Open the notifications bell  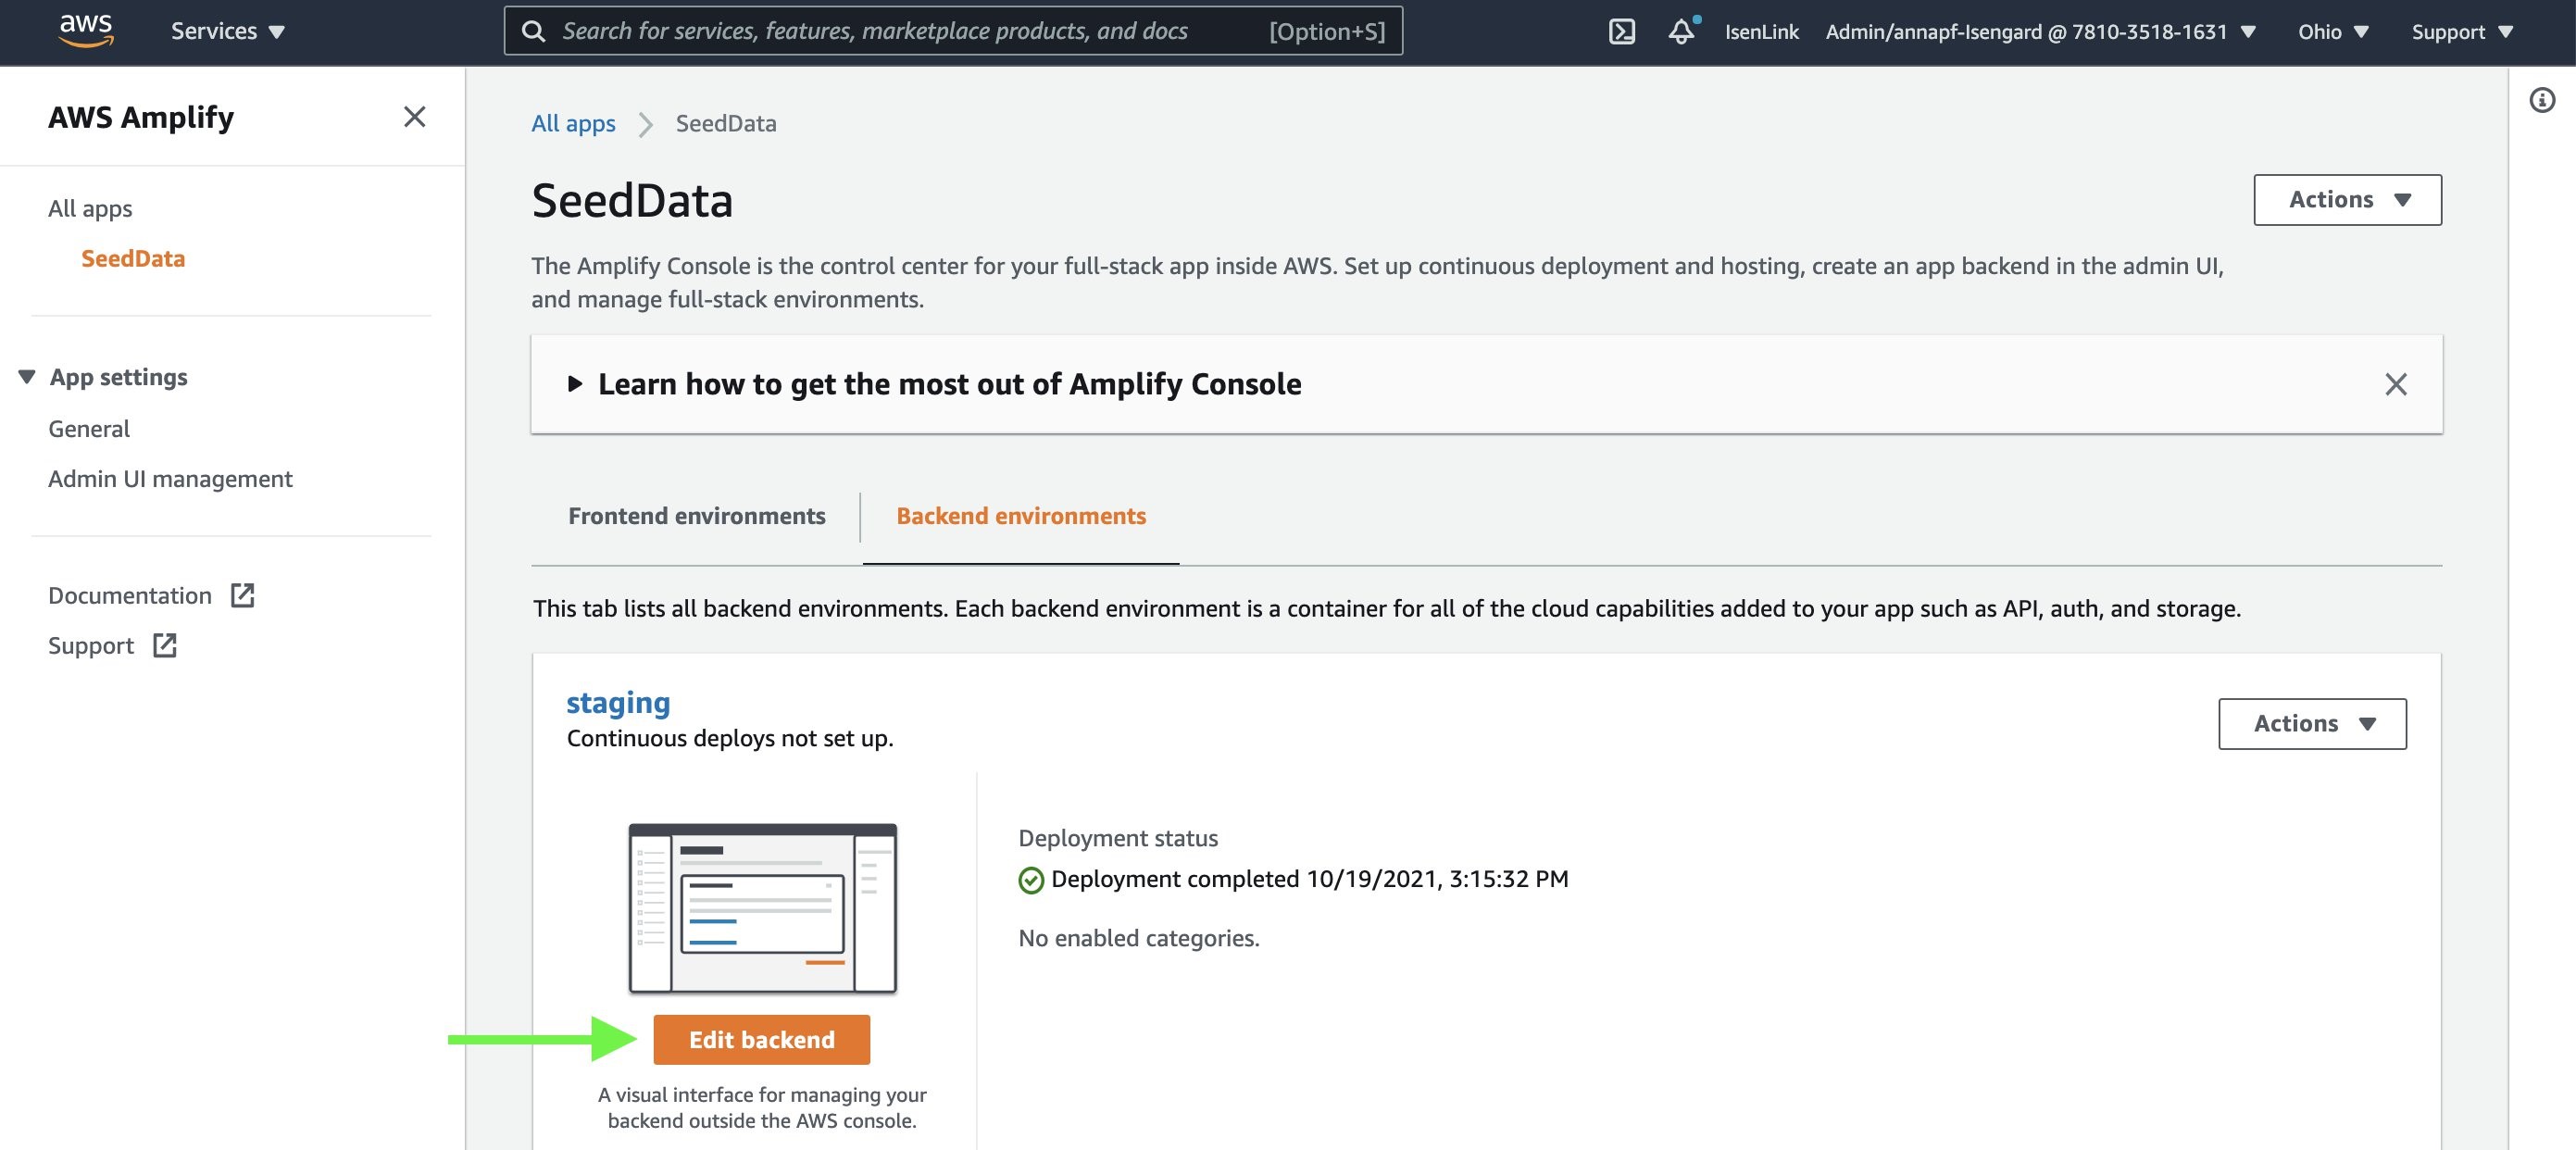point(1682,32)
